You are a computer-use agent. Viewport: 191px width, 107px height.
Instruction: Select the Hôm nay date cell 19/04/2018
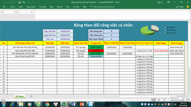[65, 39]
